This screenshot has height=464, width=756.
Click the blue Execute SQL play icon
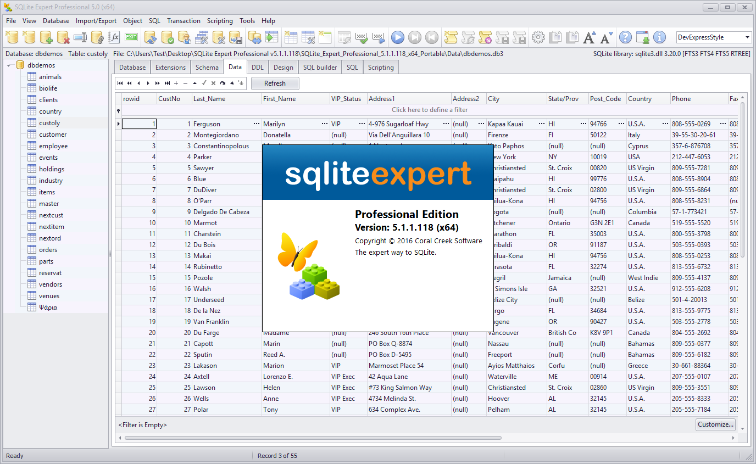coord(398,37)
